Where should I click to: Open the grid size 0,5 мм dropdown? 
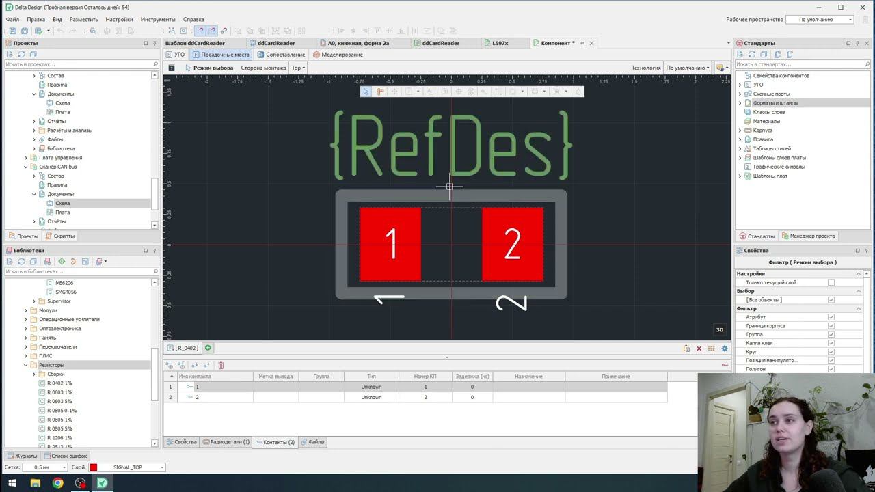click(44, 467)
